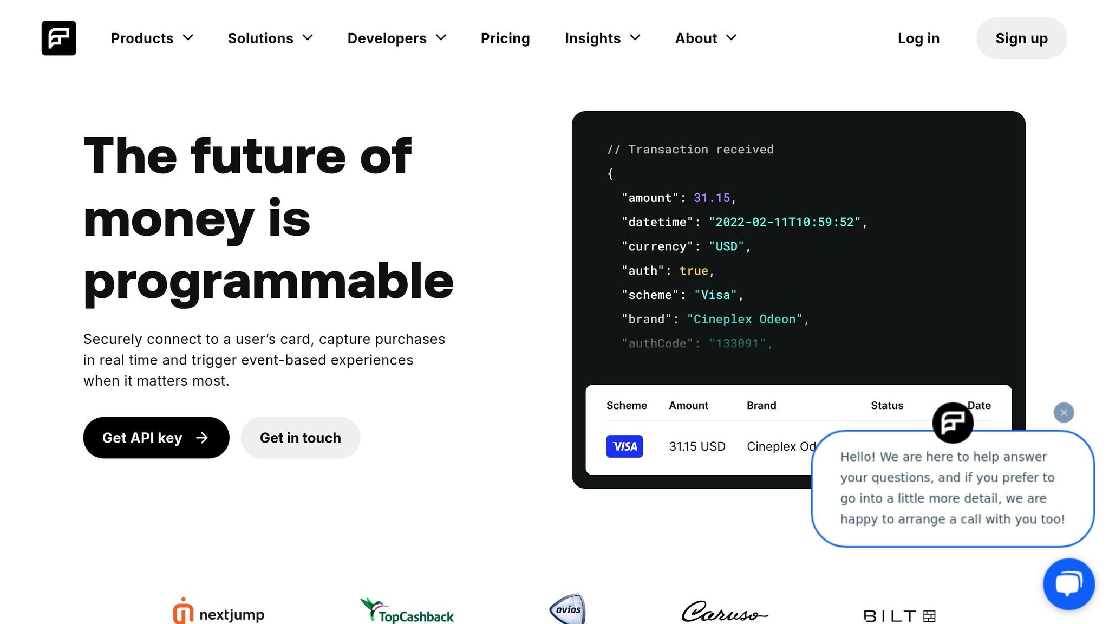
Task: Click the BILT logo
Action: tap(899, 616)
